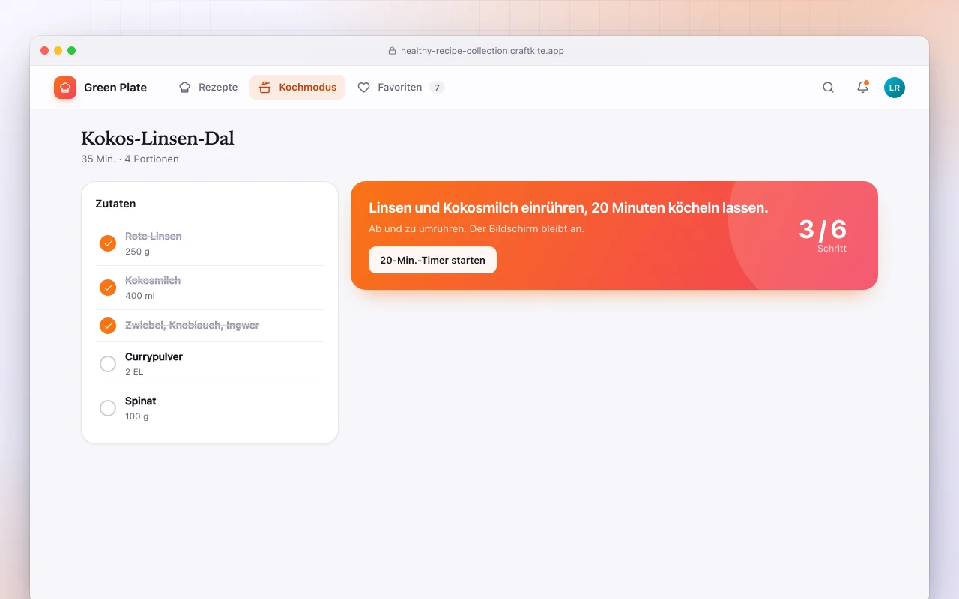
Task: Start the 20-Min.-Timer
Action: point(432,260)
